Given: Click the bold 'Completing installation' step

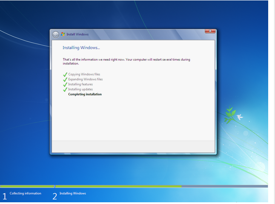Looking at the screenshot, I should pyautogui.click(x=85, y=94).
